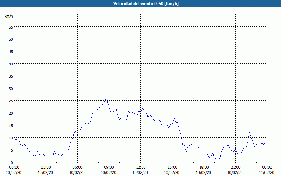Select the '15' y-axis value
This screenshot has height=176, width=281.
click(11, 126)
